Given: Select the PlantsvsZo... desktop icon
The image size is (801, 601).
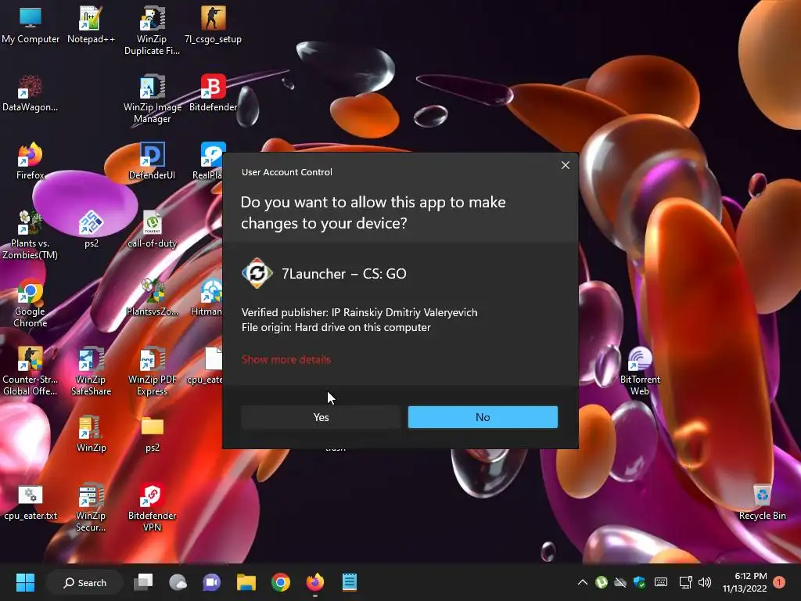Looking at the screenshot, I should [152, 298].
